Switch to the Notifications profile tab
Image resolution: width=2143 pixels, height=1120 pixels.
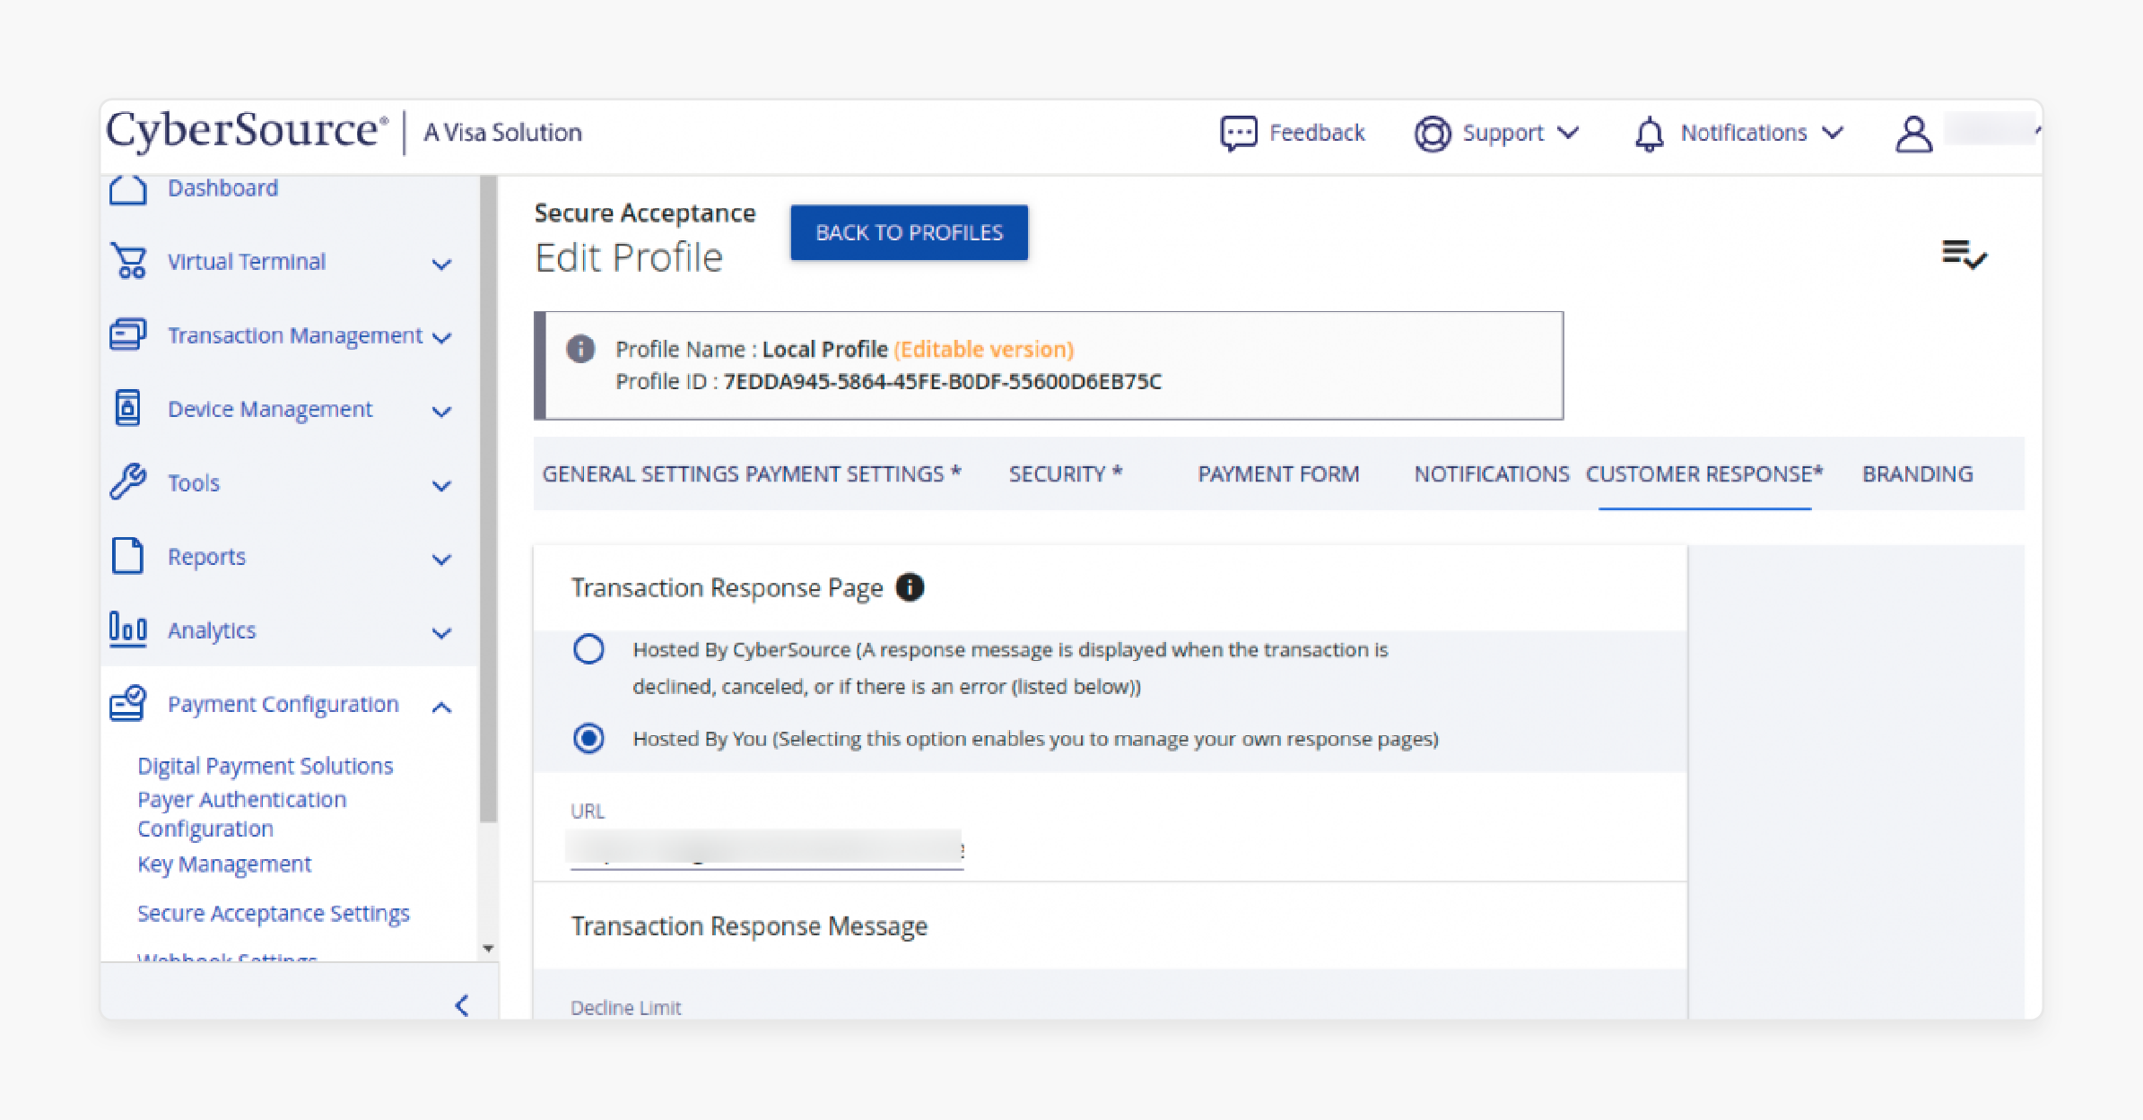click(x=1492, y=473)
